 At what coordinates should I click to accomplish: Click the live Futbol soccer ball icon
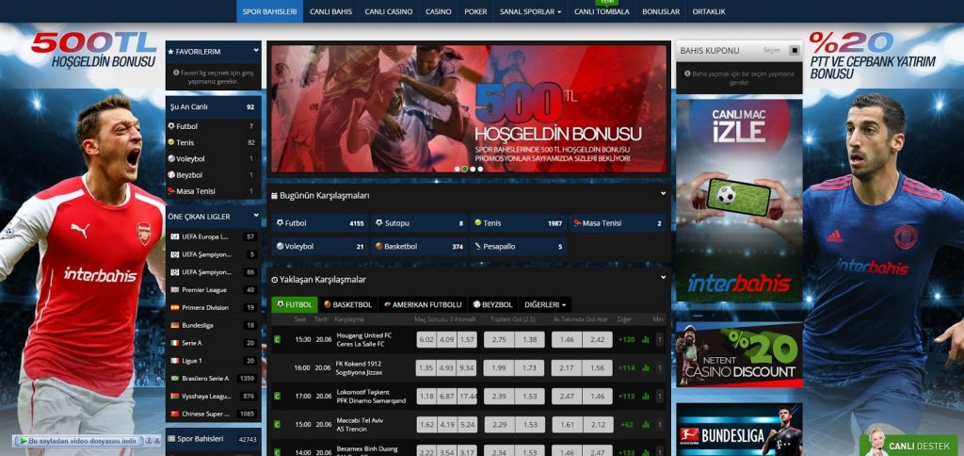(171, 126)
